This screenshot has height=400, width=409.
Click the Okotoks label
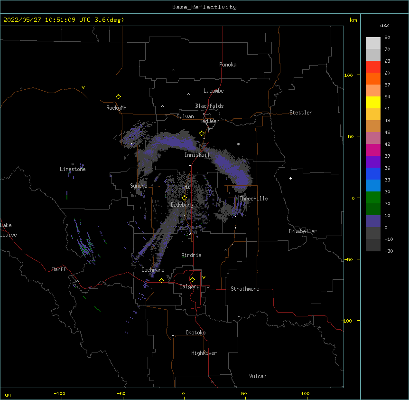[x=195, y=333]
